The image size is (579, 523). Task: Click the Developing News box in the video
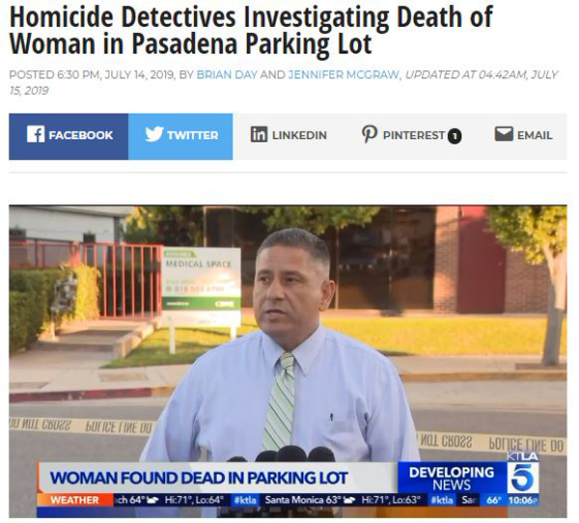(452, 478)
